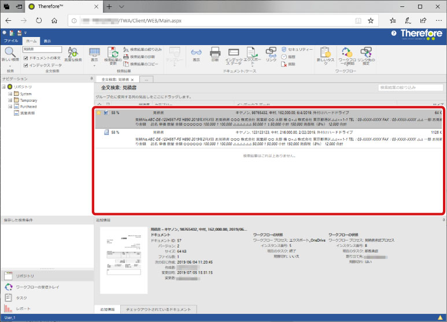Toggle ドキュメントの本文 checkbox
Screen dimensions: 447x322
(25, 58)
